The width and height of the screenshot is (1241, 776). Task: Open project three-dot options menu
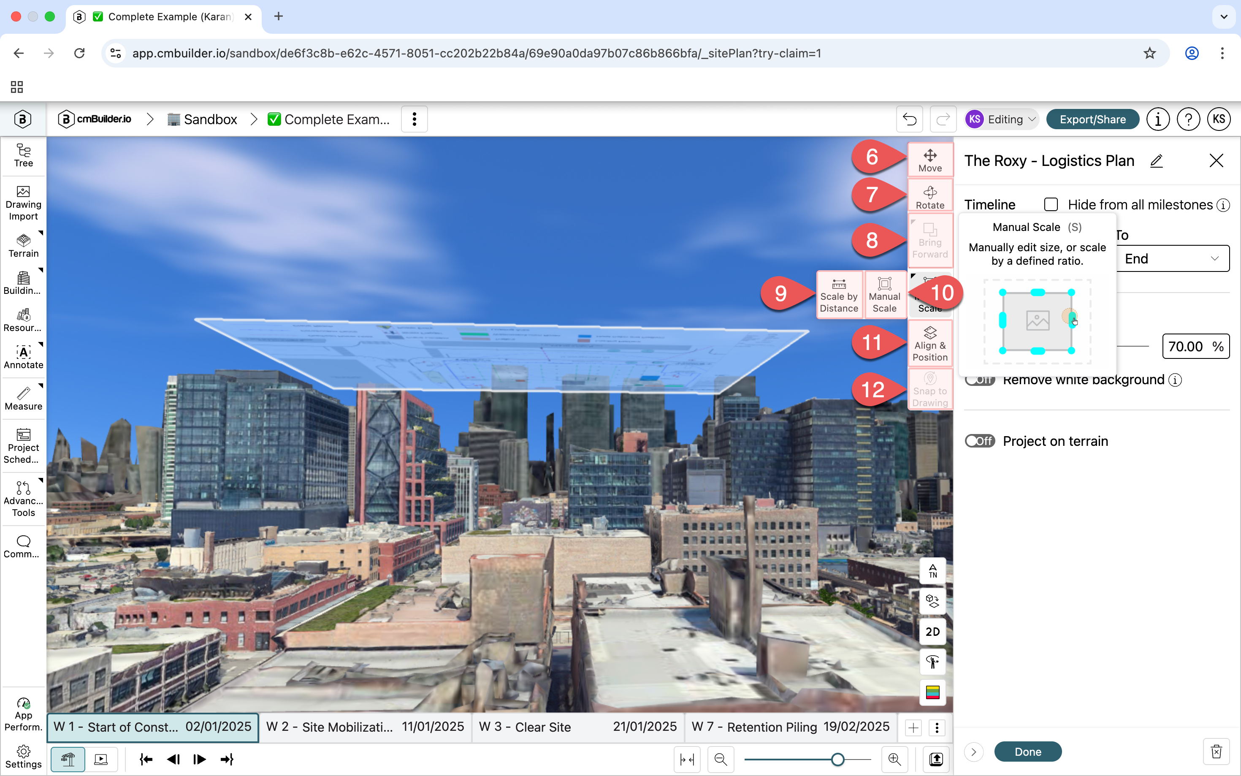414,119
